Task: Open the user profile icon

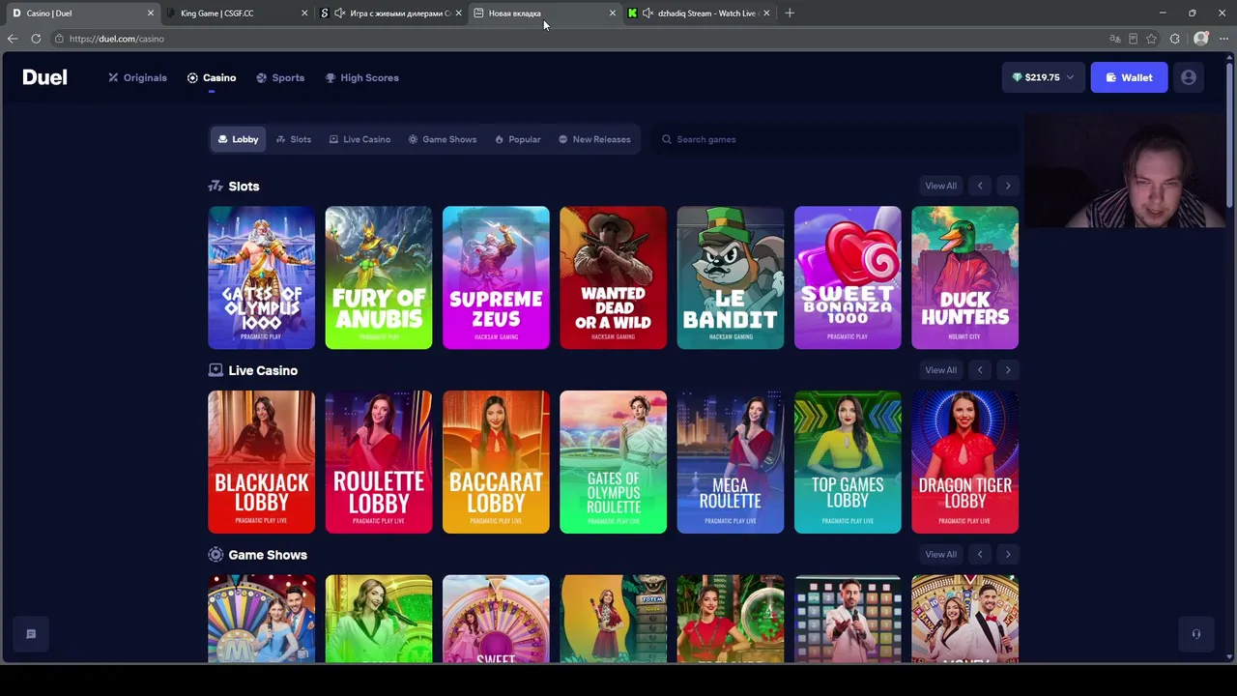Action: coord(1189,77)
